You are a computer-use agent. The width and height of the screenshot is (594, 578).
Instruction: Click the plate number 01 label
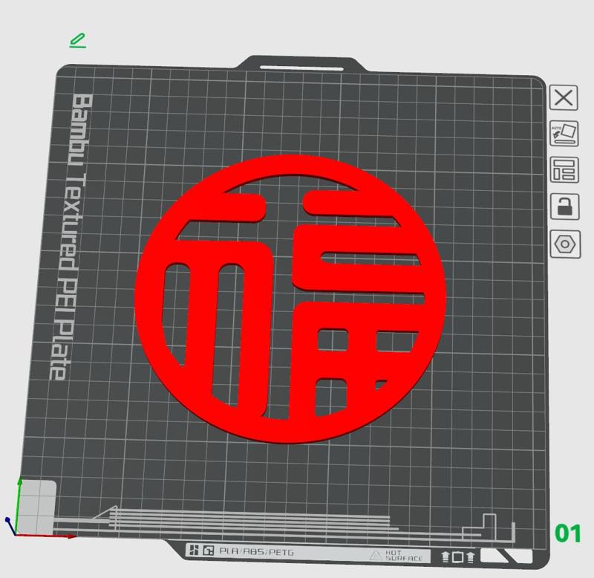[569, 533]
